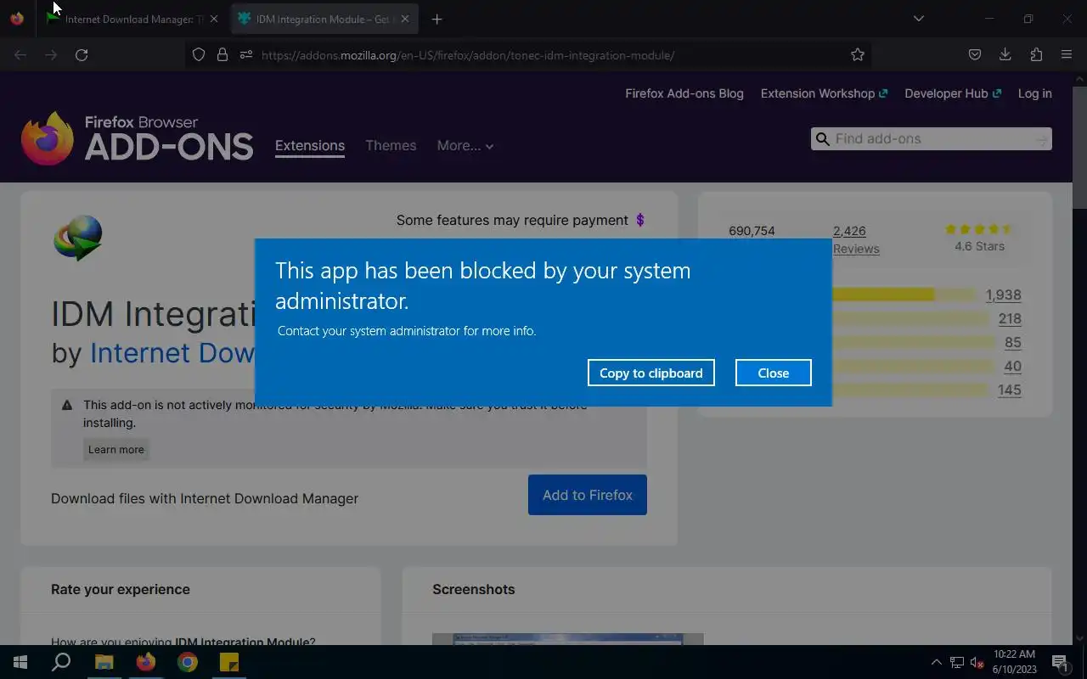The width and height of the screenshot is (1087, 679).
Task: Open a new tab with plus
Action: [x=436, y=19]
